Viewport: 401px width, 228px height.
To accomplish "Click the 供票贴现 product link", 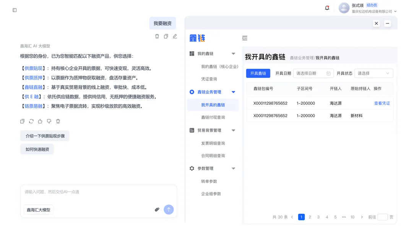I will pyautogui.click(x=34, y=69).
